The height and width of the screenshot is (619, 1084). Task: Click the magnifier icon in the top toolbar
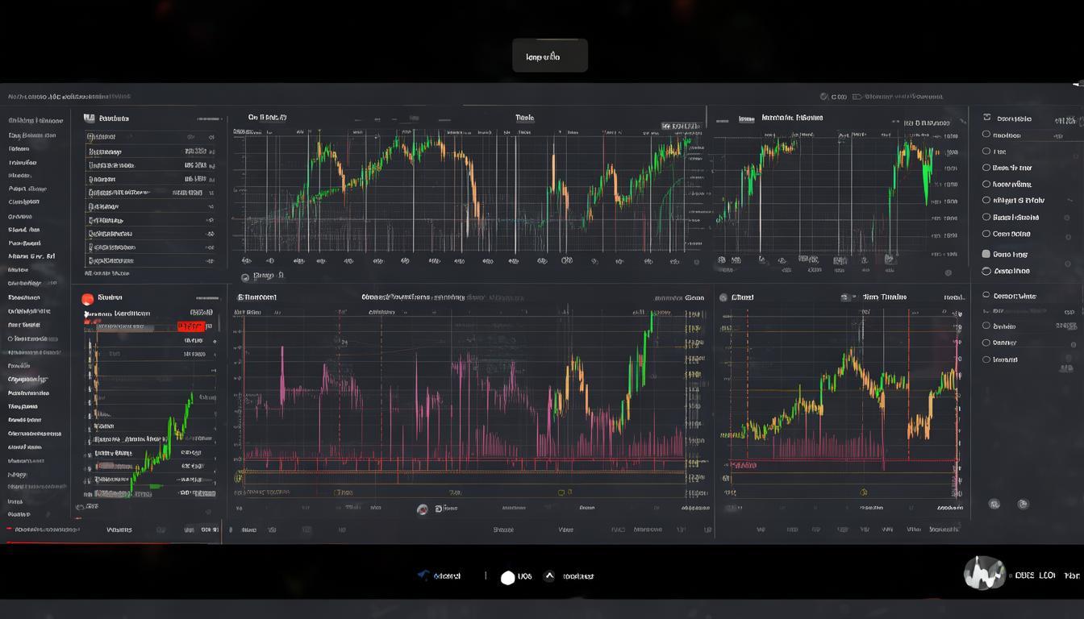point(823,97)
